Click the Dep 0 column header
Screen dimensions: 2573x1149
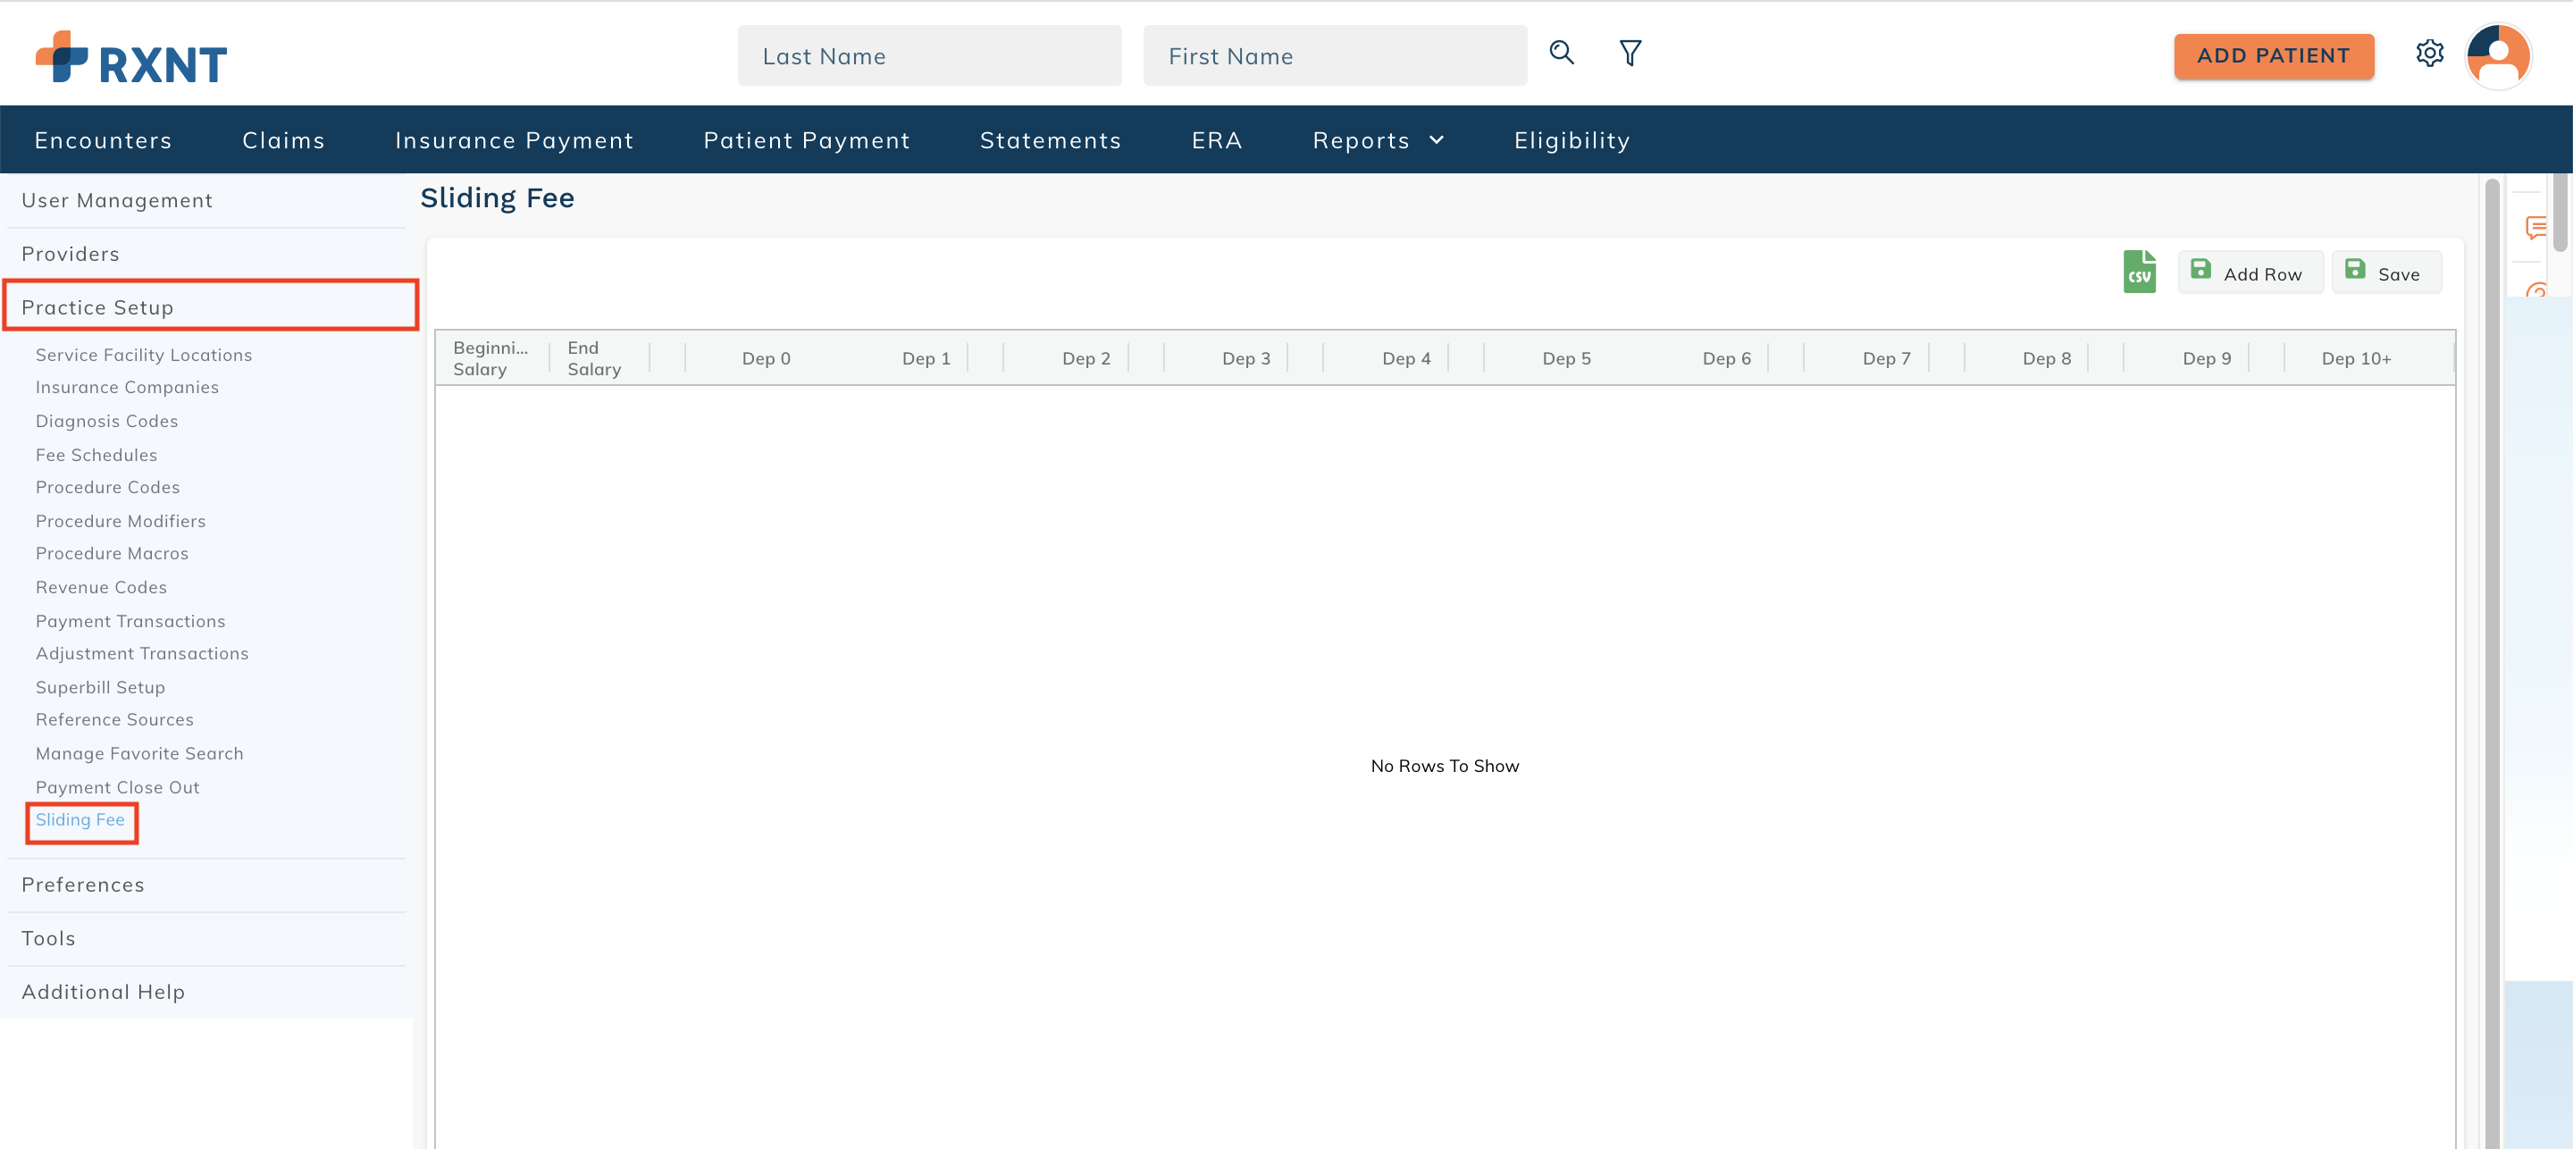click(x=767, y=357)
